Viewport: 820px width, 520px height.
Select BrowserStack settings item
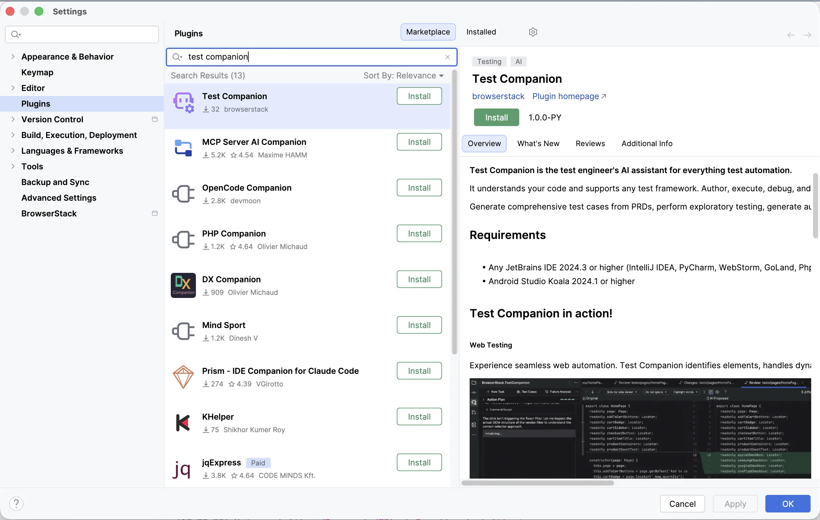point(82,214)
